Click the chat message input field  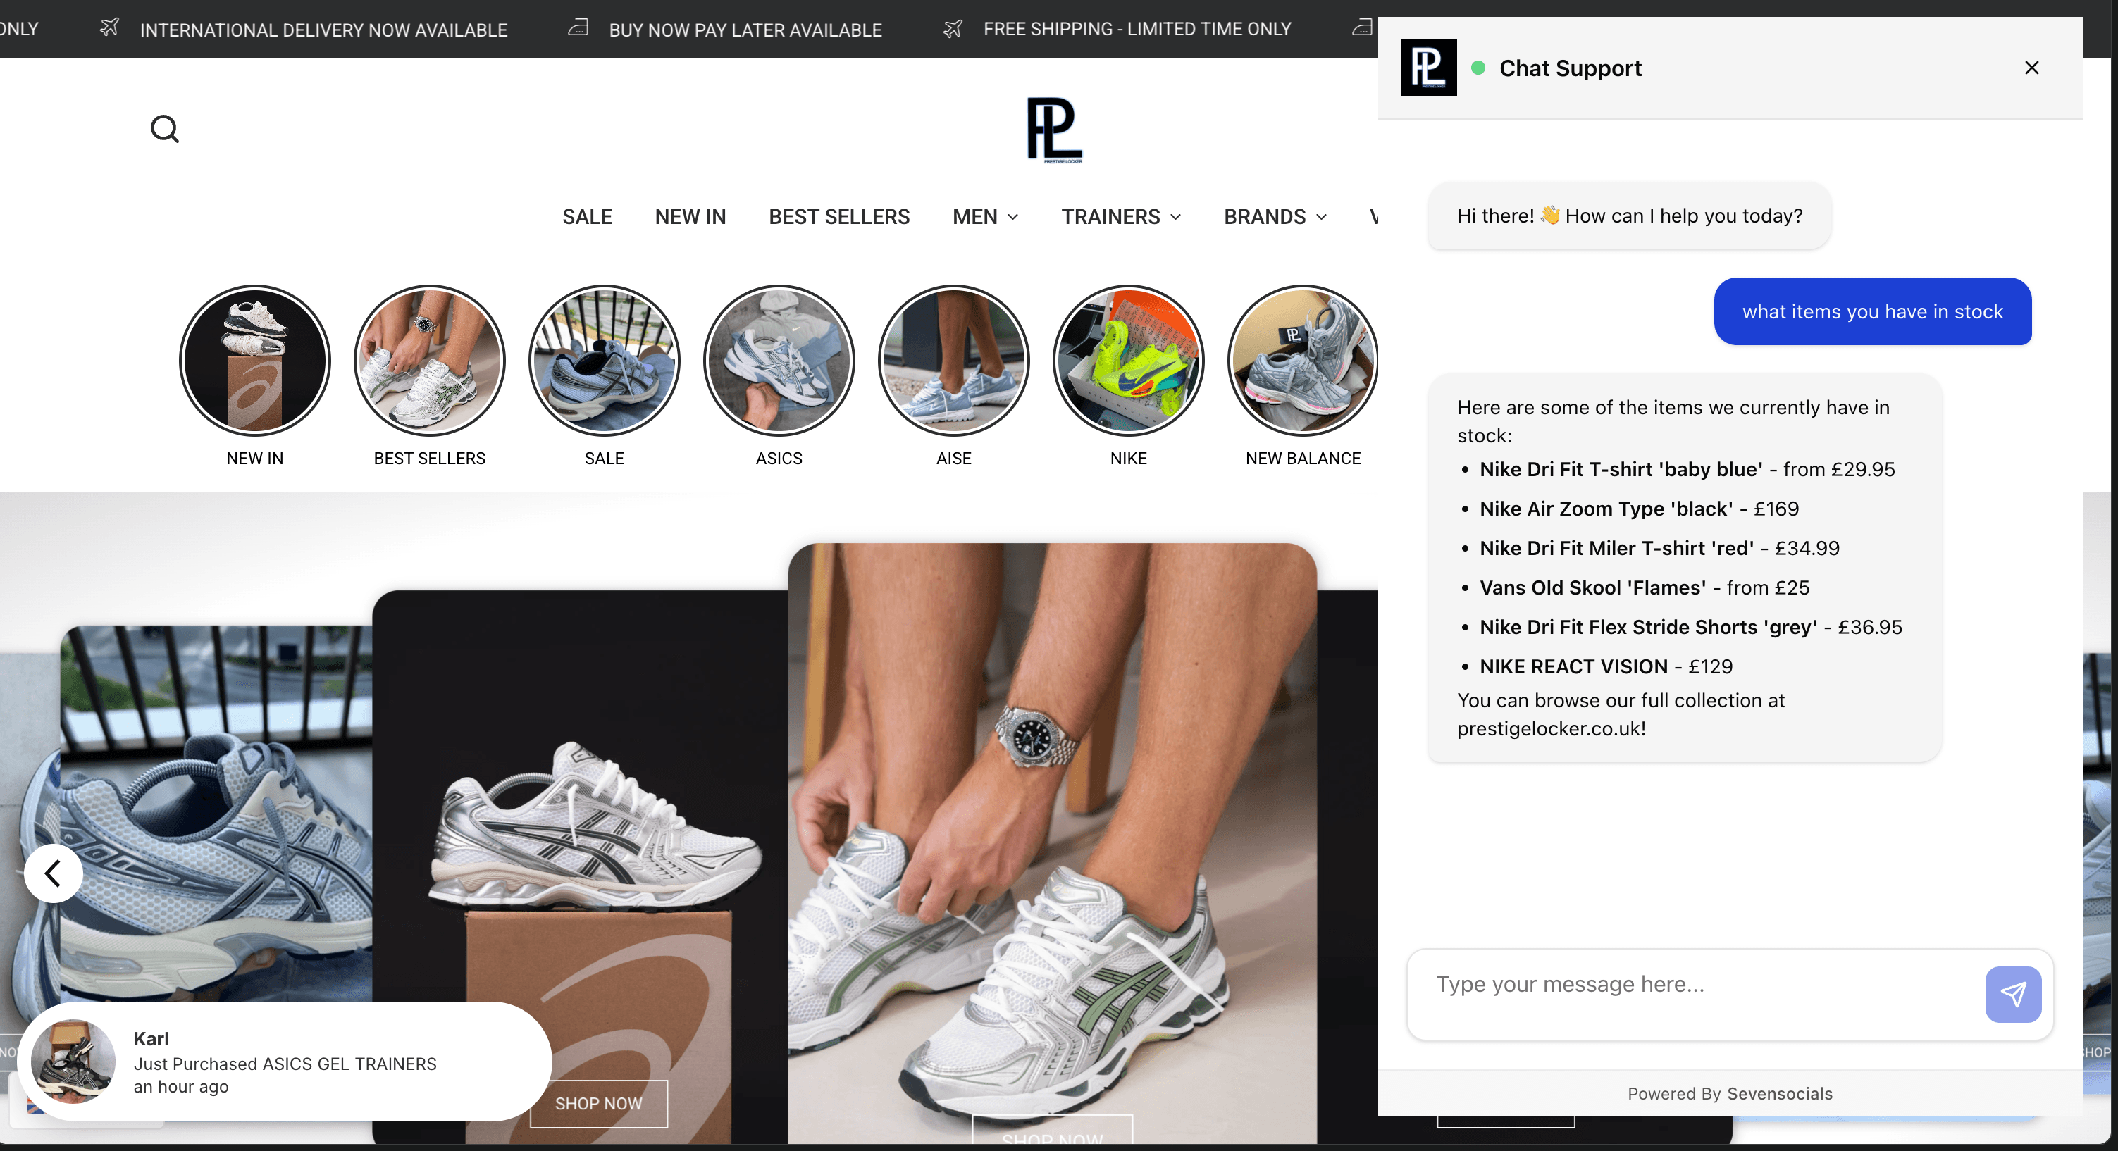pyautogui.click(x=1685, y=983)
